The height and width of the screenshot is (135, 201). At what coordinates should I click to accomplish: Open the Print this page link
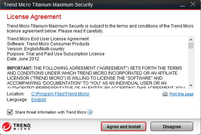(181, 94)
